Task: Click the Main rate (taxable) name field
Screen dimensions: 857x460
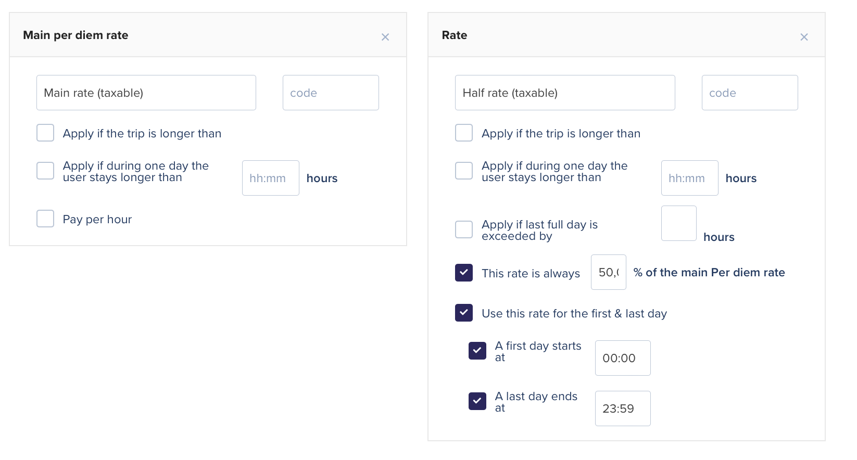Action: [146, 93]
